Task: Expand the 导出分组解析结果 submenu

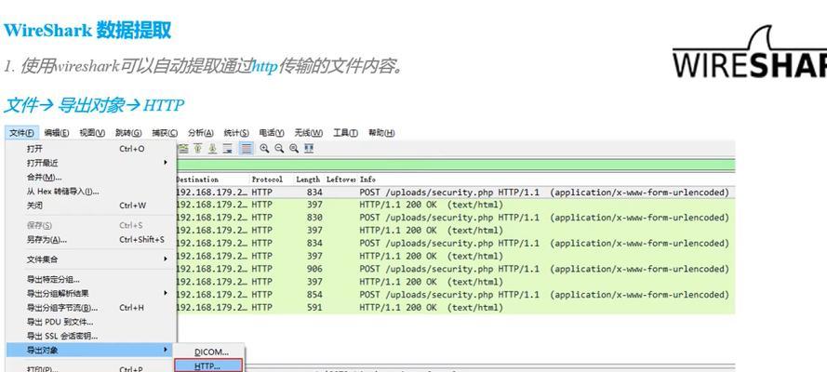Action: [x=91, y=294]
